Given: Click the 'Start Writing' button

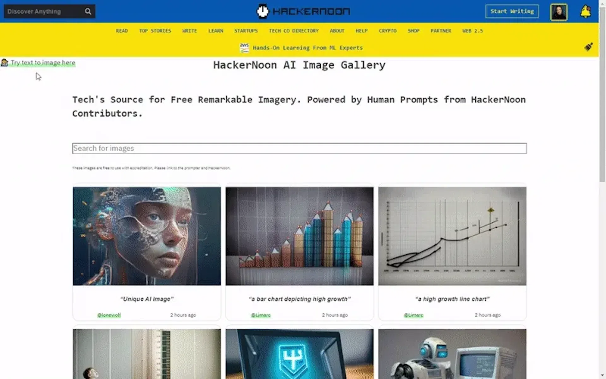Looking at the screenshot, I should click(511, 11).
